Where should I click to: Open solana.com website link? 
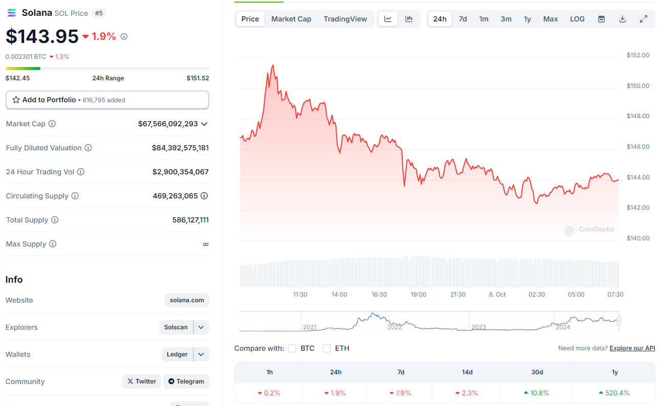(187, 300)
